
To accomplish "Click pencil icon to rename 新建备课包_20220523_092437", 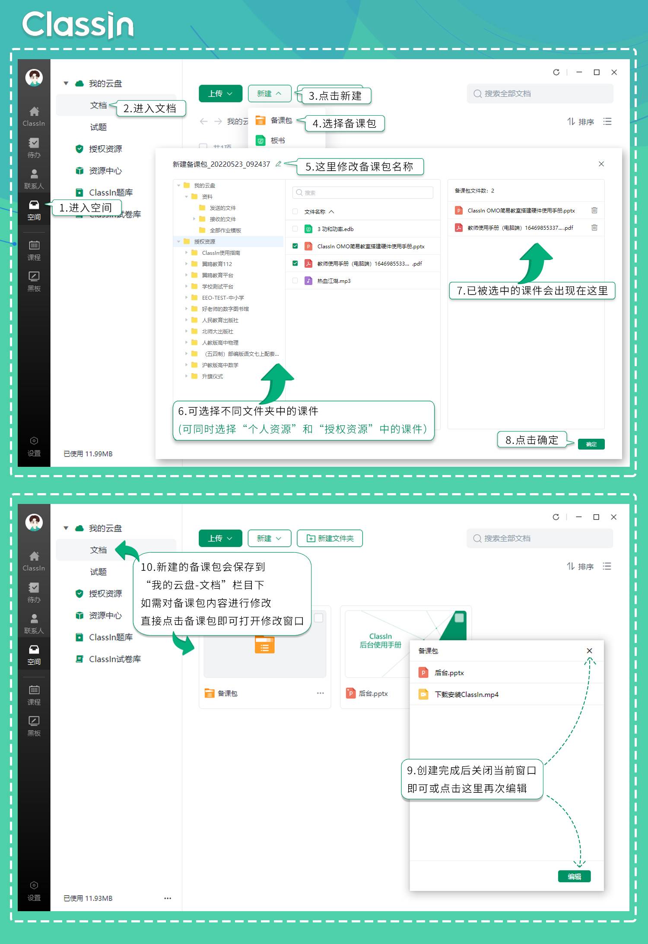I will pyautogui.click(x=279, y=164).
